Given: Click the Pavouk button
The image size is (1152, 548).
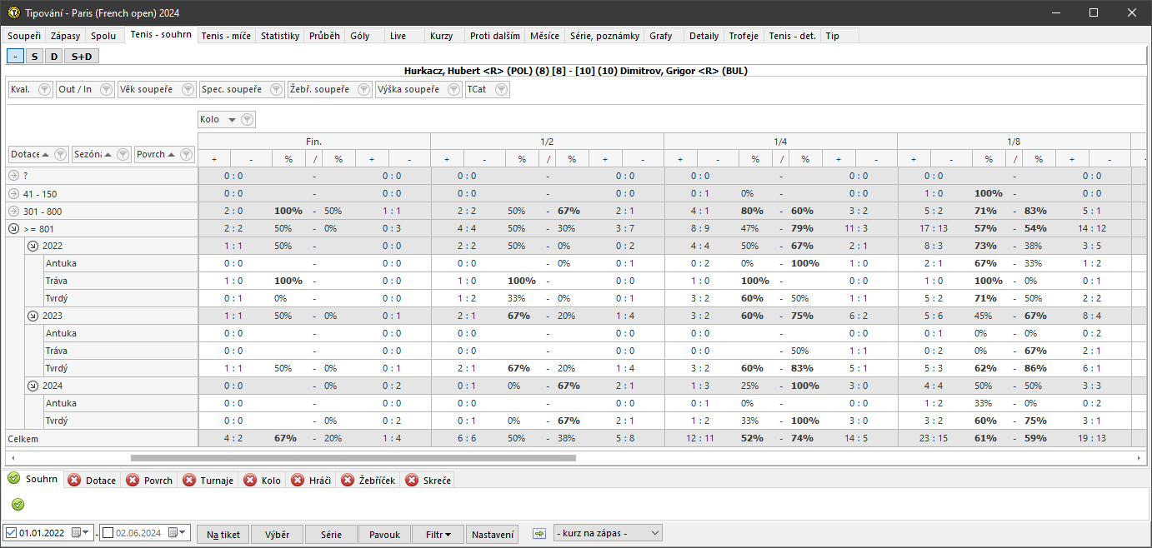Looking at the screenshot, I should (x=384, y=535).
